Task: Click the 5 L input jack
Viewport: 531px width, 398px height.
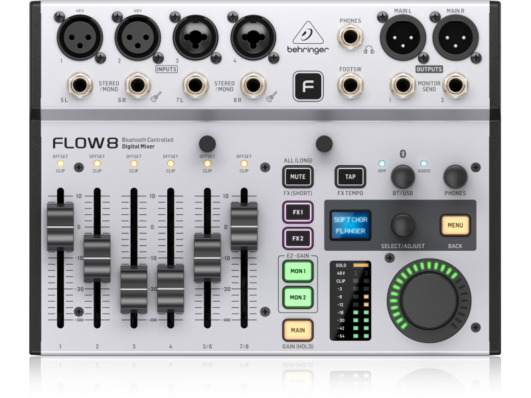Action: 80,86
